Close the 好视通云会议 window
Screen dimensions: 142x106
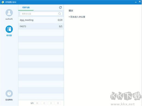click(140, 2)
